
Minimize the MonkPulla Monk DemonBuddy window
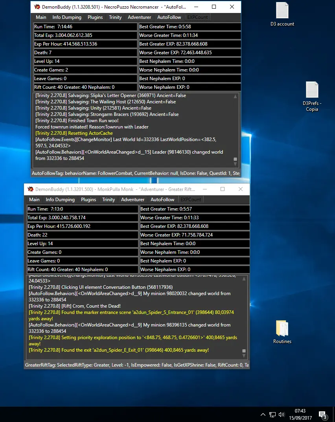click(205, 189)
